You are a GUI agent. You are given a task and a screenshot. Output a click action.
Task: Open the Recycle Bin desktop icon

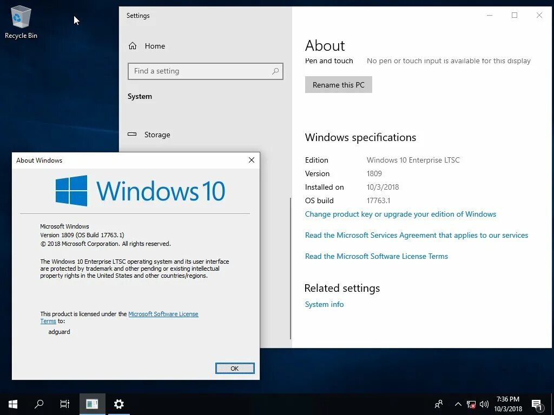(x=21, y=22)
